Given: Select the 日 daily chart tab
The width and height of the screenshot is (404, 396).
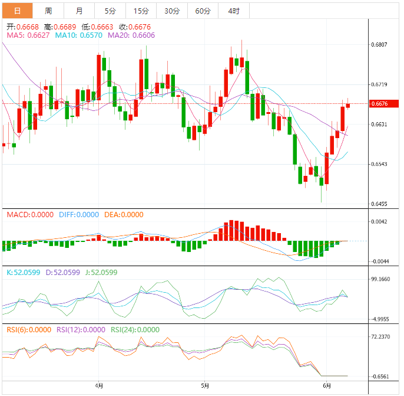Looking at the screenshot, I should pyautogui.click(x=17, y=11).
